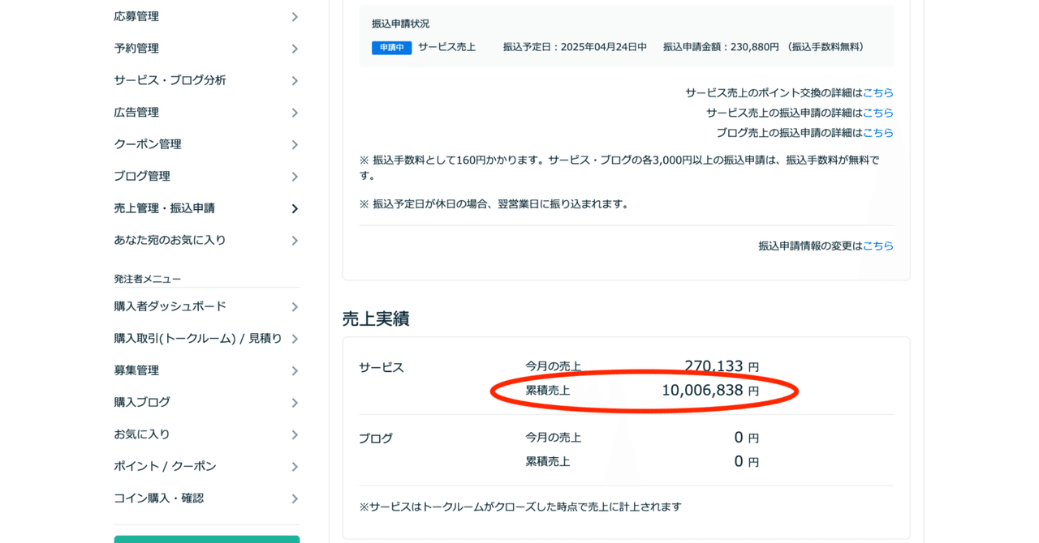The image size is (1039, 543).
Task: Expand the ポイント / クーポン chevron
Action: [x=295, y=467]
